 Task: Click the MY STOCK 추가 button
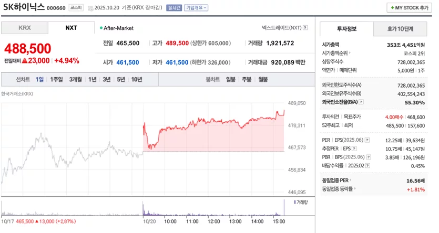tap(410, 8)
